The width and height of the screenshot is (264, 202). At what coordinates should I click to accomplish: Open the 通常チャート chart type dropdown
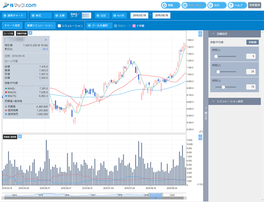(14, 15)
